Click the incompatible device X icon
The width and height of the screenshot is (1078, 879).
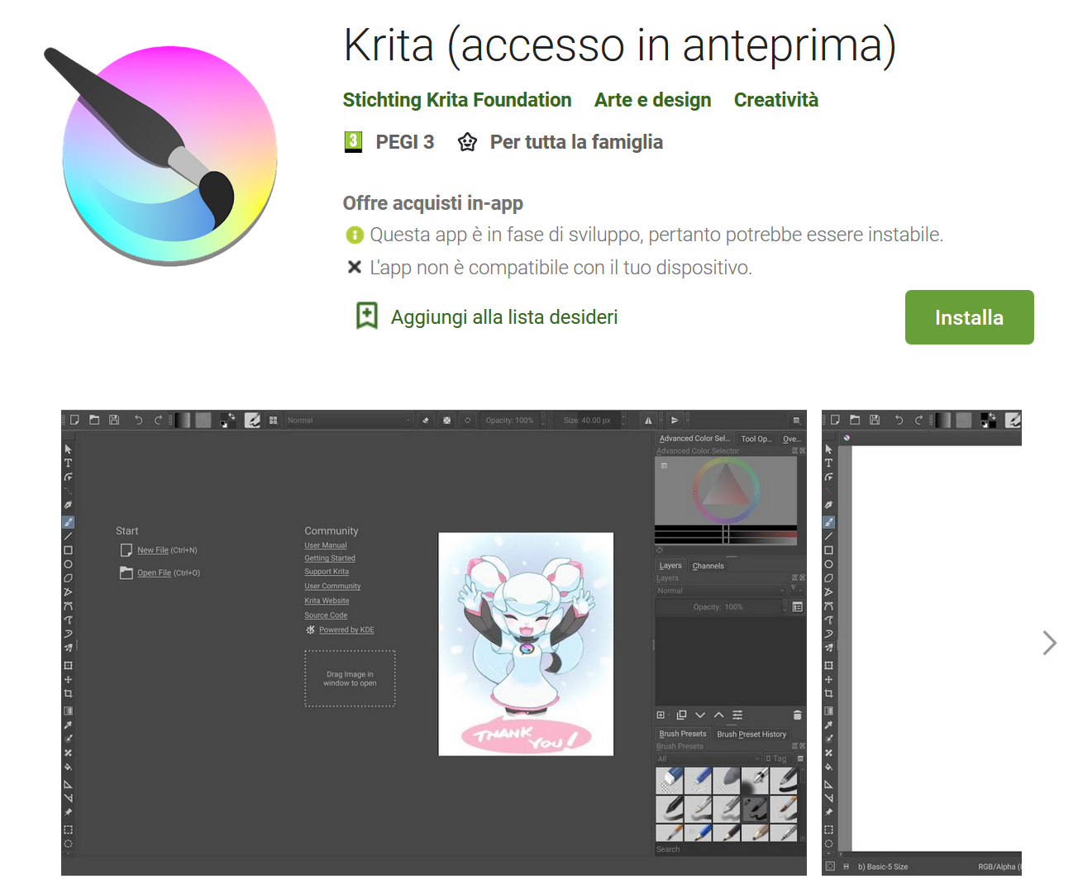point(355,268)
